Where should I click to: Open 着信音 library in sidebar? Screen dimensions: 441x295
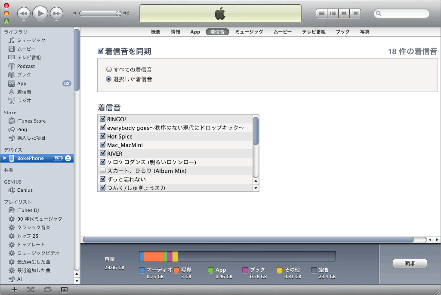coord(24,92)
